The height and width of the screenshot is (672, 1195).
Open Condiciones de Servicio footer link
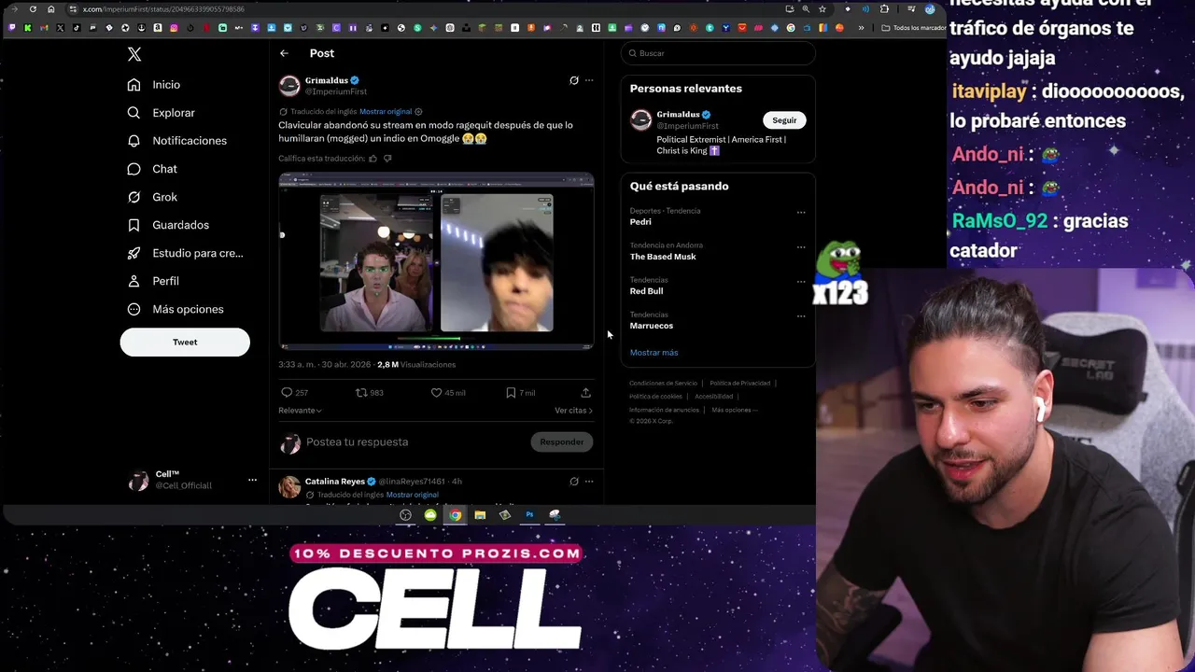[x=663, y=384]
